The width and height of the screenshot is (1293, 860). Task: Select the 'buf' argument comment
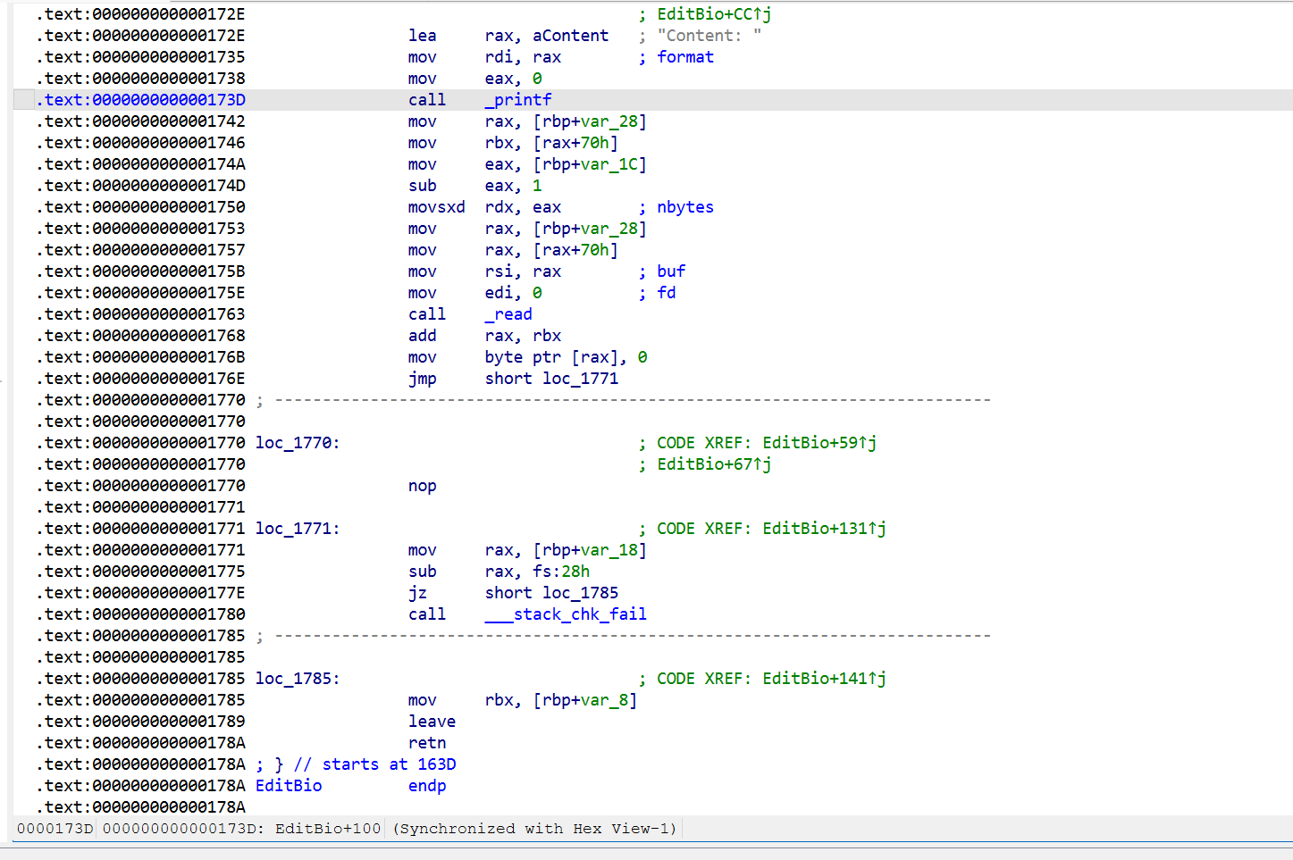click(x=671, y=271)
